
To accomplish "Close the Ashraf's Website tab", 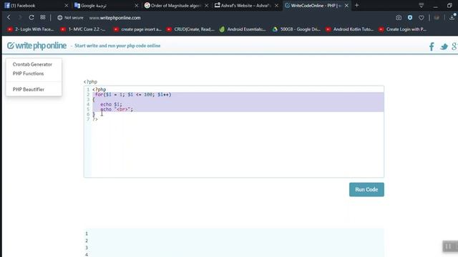I will (x=277, y=6).
